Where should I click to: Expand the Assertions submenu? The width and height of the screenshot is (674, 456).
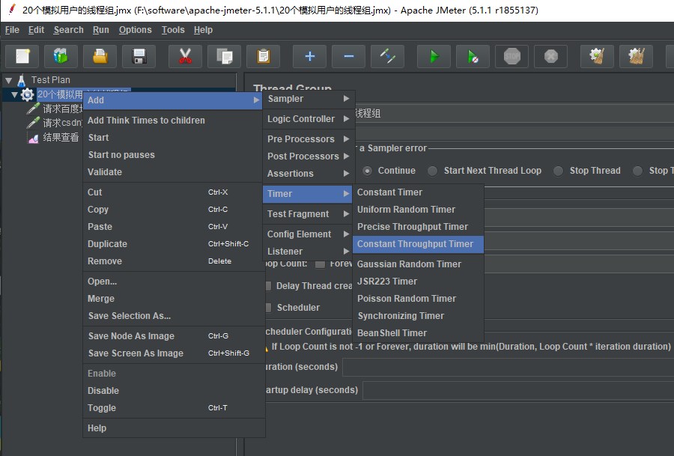[x=309, y=174]
